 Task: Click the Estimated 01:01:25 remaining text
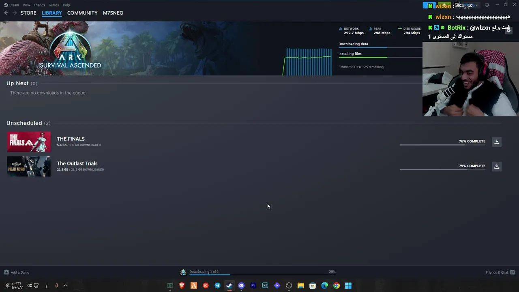(361, 67)
